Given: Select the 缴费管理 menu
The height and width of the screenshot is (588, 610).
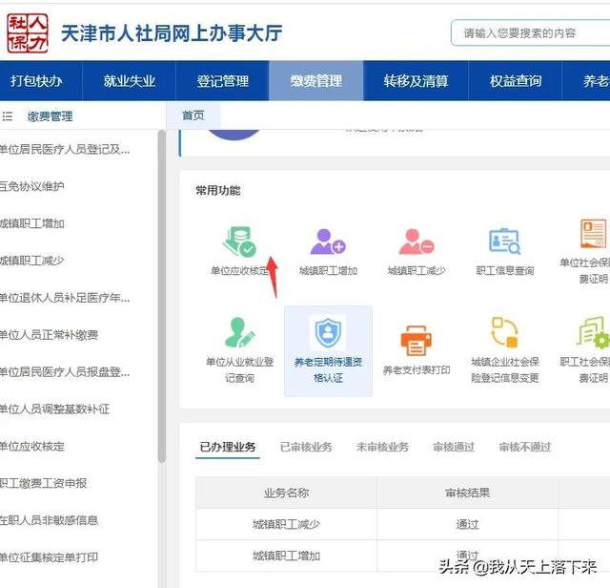Looking at the screenshot, I should (315, 81).
